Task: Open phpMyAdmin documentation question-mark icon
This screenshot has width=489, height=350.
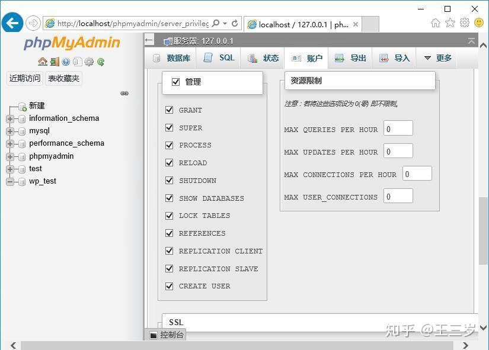Action: 66,62
